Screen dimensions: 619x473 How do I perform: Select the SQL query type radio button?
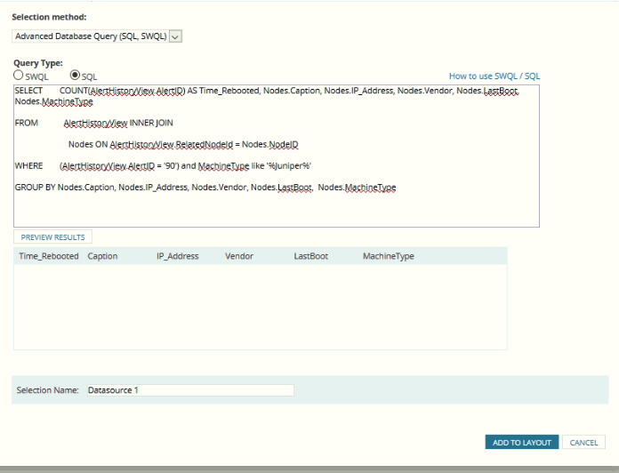click(x=75, y=75)
